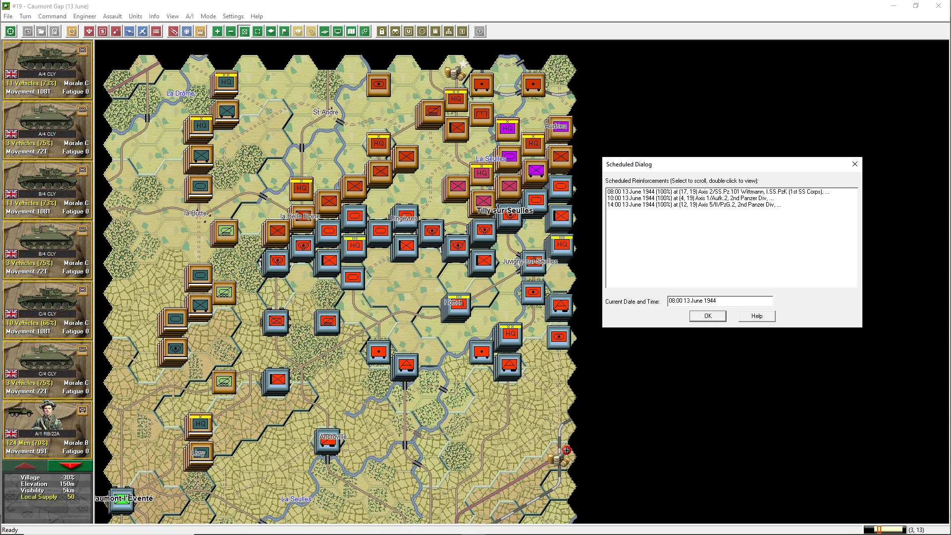Click the boxed letter U toolbar icon
The image size is (951, 535).
pyautogui.click(x=409, y=31)
